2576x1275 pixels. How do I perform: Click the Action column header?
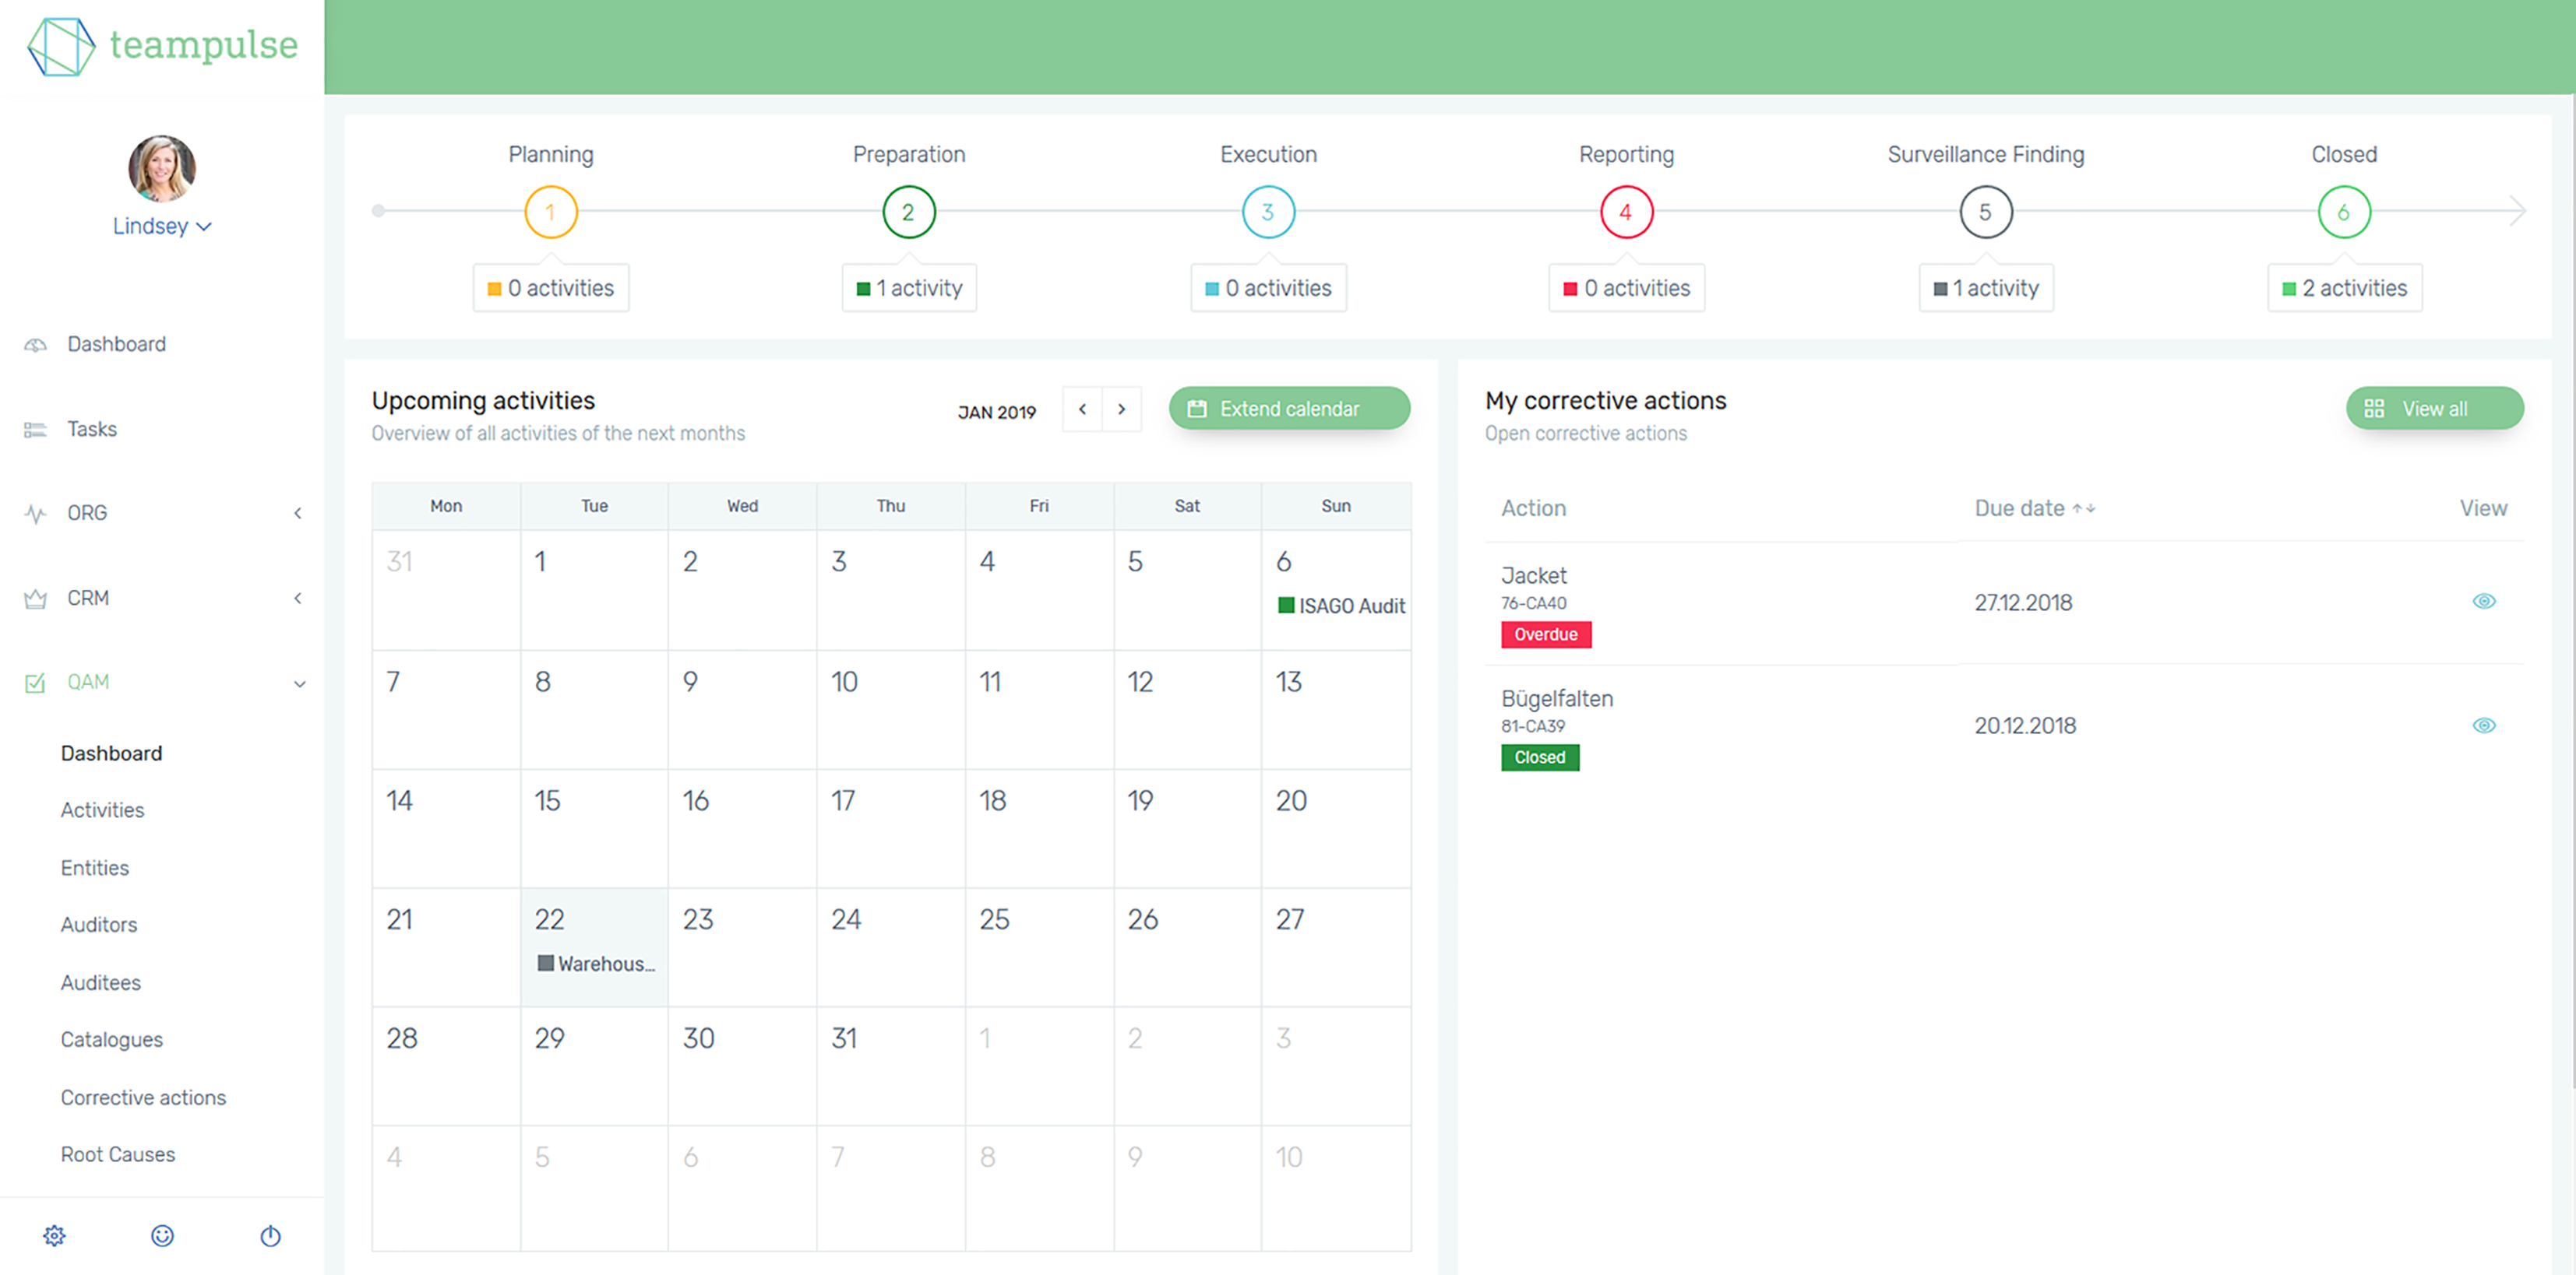[1533, 508]
